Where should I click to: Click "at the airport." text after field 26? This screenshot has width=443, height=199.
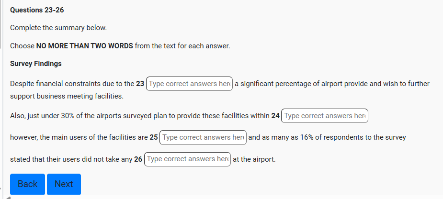pyautogui.click(x=254, y=159)
